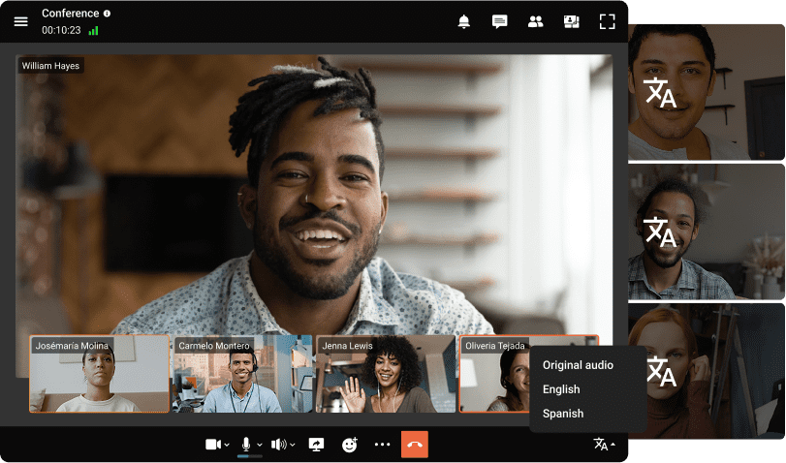Open the hamburger menu
Image resolution: width=786 pixels, height=463 pixels.
(x=20, y=21)
